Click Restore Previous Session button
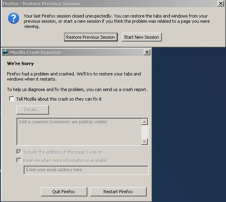 91,37
